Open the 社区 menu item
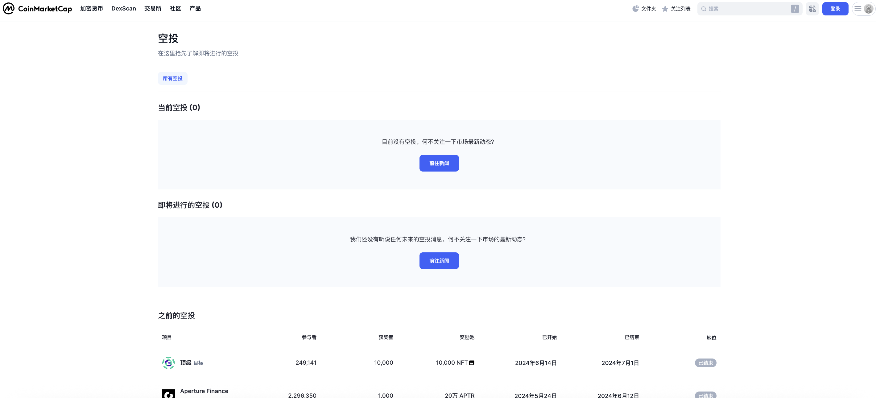The image size is (876, 398). coord(175,9)
